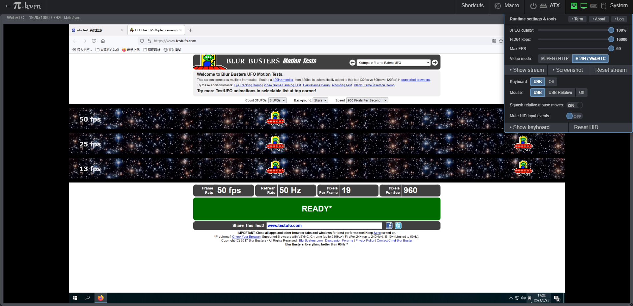633x306 pixels.
Task: Click the green monitor status icon
Action: tap(584, 6)
